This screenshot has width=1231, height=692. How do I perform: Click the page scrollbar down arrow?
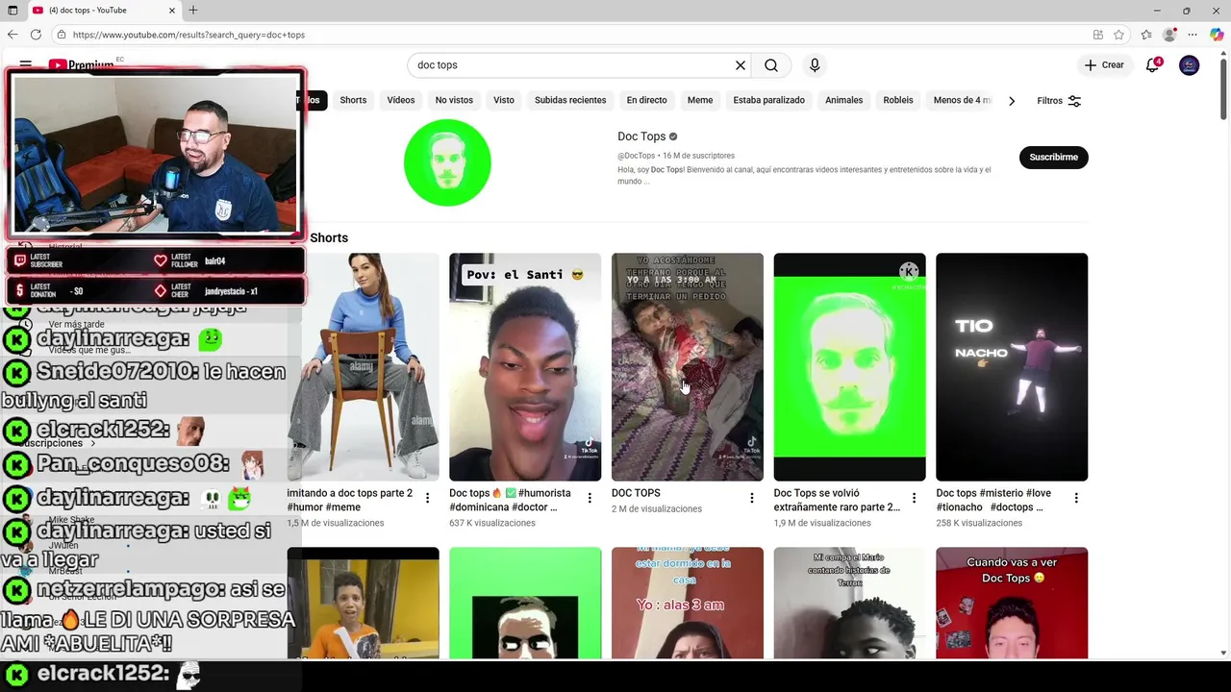click(1223, 654)
